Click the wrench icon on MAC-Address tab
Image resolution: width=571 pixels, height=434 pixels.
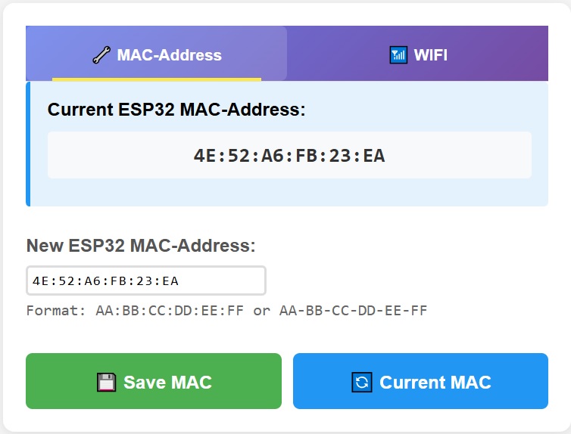point(101,55)
